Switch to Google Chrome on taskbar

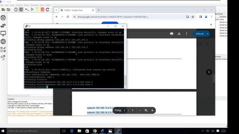[x=95, y=131]
